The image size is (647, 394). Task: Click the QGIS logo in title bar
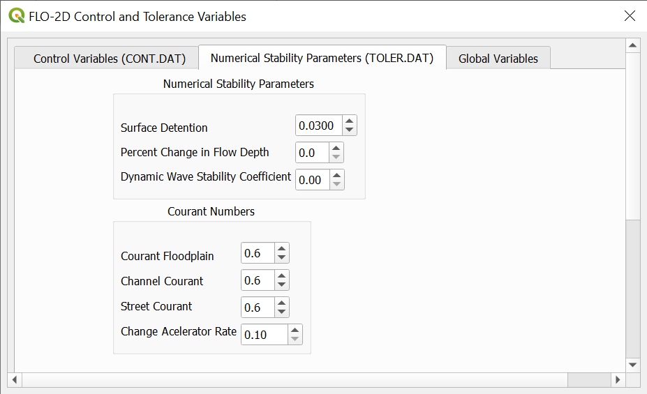click(x=16, y=16)
